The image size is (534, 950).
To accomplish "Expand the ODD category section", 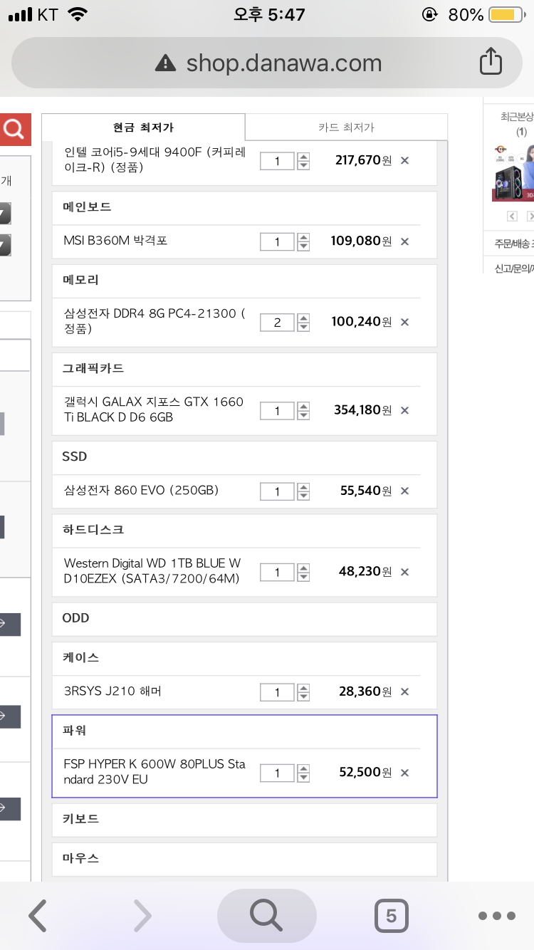I will (x=244, y=618).
